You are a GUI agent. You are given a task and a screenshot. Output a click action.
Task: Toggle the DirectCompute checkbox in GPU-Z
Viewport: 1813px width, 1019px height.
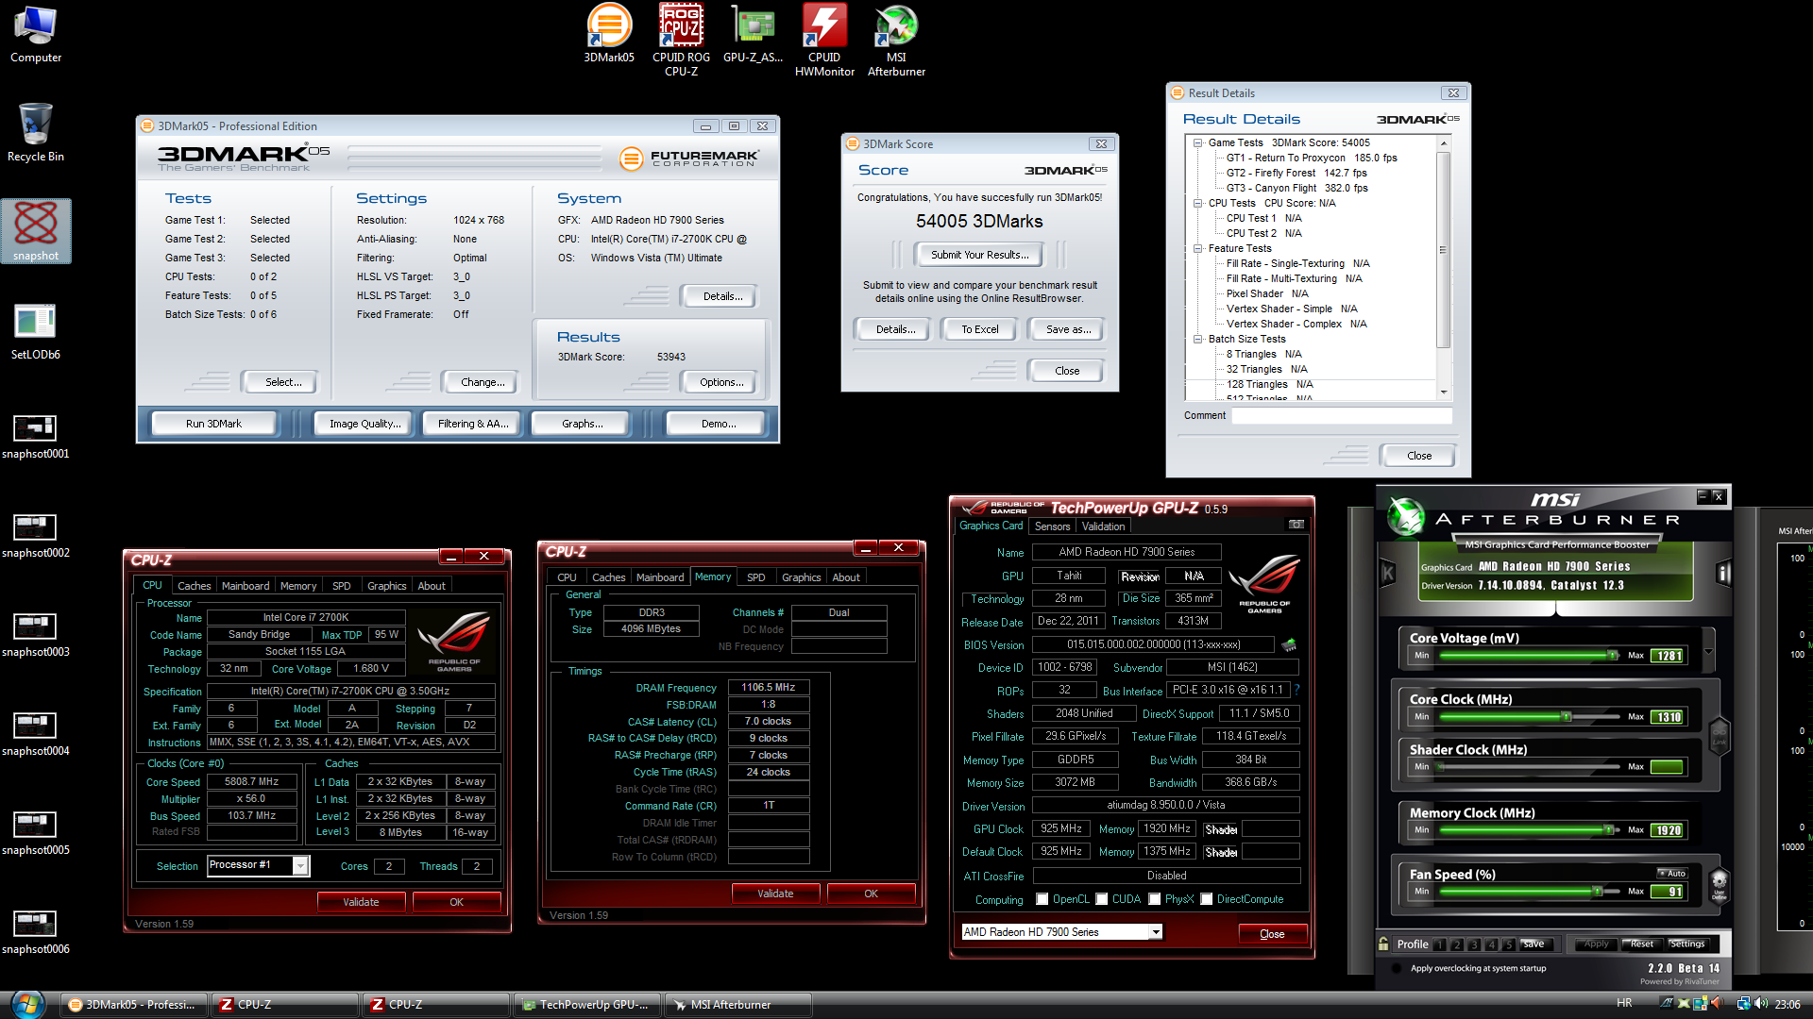(x=1207, y=899)
